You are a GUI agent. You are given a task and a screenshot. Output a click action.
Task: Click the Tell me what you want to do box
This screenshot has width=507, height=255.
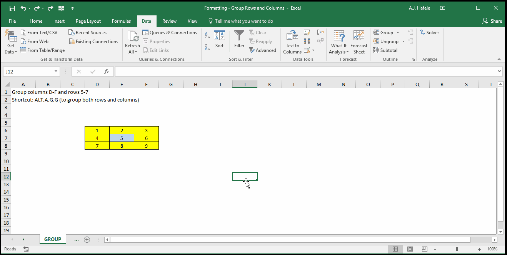tap(241, 21)
